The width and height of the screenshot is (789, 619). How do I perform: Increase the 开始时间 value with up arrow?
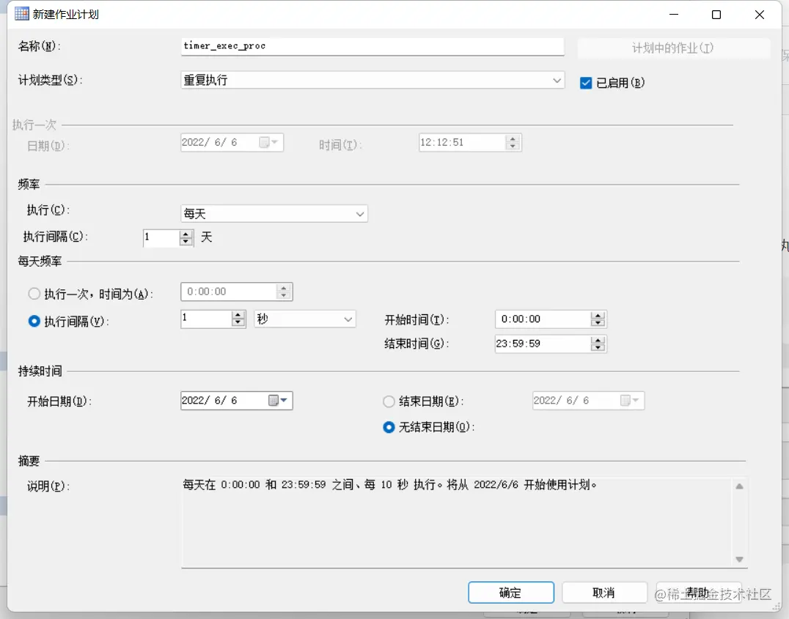pos(598,316)
